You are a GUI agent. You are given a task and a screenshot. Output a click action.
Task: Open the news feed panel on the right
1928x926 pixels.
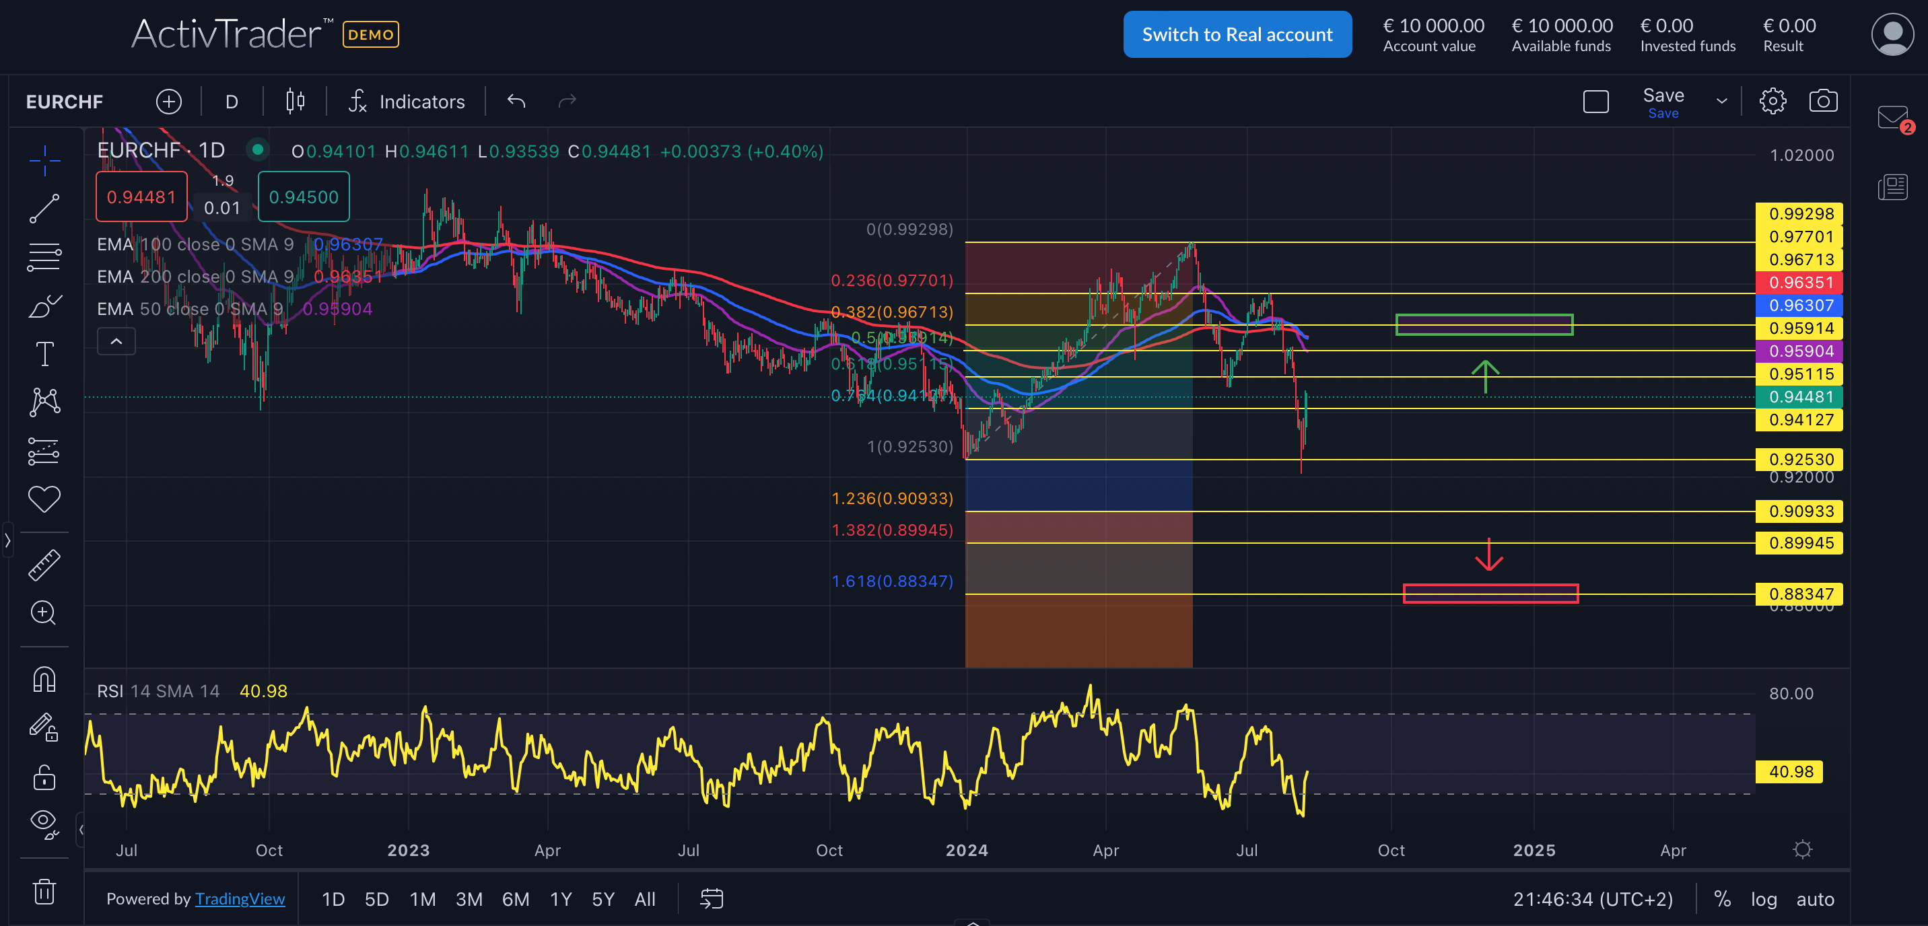click(x=1894, y=188)
